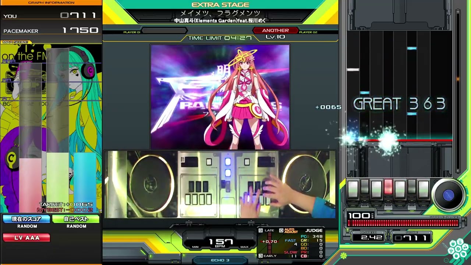
Task: Click the ANOTHER difficulty badge
Action: (275, 31)
